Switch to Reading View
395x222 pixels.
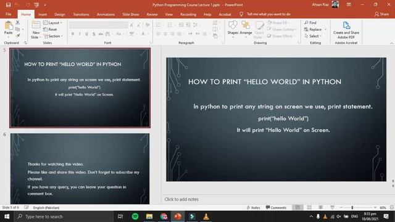click(320, 207)
